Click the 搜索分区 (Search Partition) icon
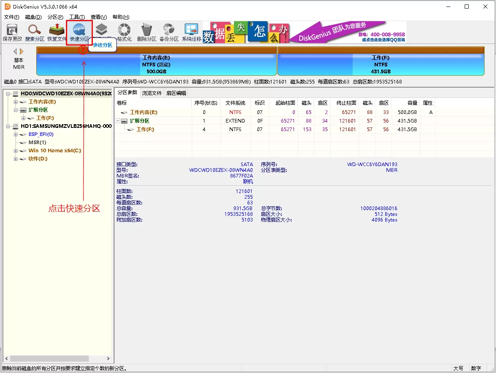Screen dimensions: 496x373 (35, 33)
